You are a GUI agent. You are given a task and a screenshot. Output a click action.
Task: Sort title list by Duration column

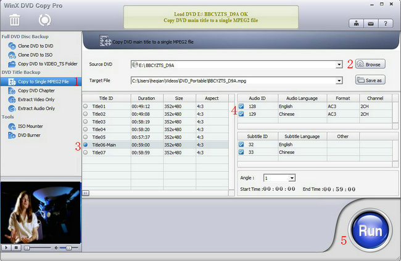point(147,98)
